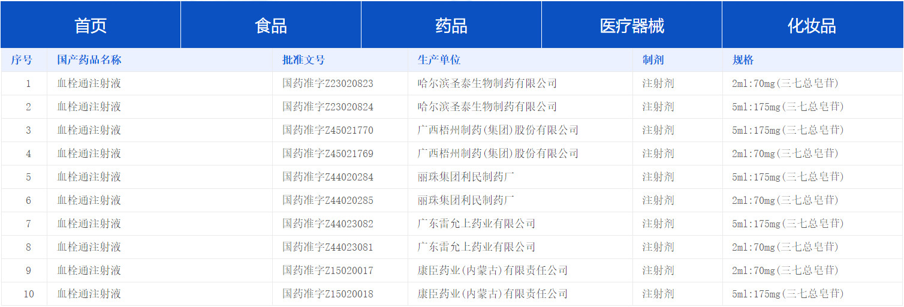The height and width of the screenshot is (307, 904).
Task: Click 康臣药业(内蒙古)有限责任公司 in row 9
Action: coord(493,270)
